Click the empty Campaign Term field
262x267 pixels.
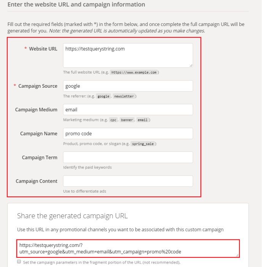(128, 157)
